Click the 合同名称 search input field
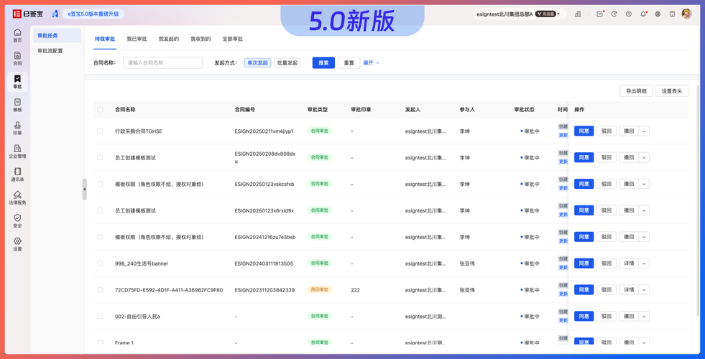 click(x=162, y=63)
